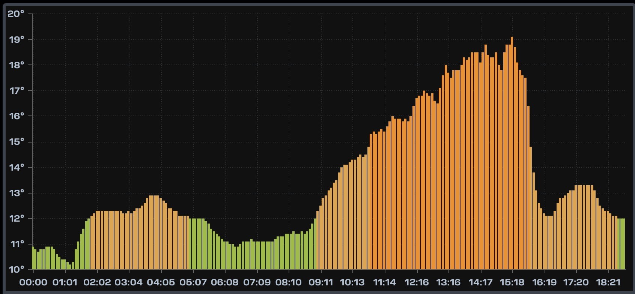Click the 02:02 time axis label
Image resolution: width=635 pixels, height=294 pixels.
[97, 282]
